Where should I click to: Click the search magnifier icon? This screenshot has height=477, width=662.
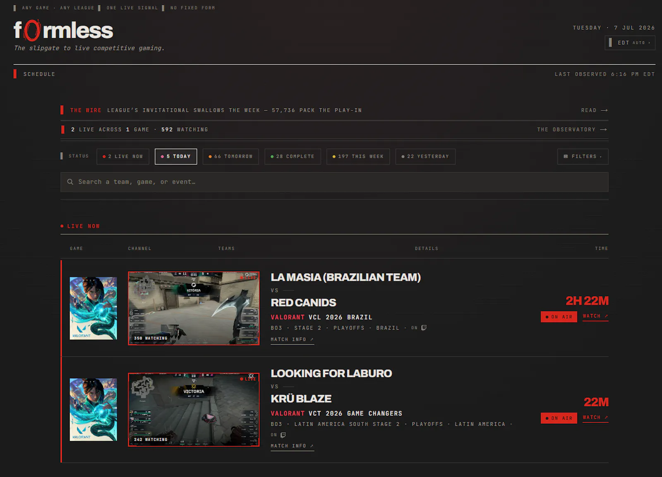coord(70,182)
